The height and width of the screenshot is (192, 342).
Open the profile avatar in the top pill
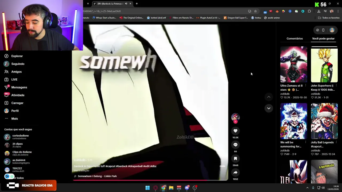click(332, 30)
